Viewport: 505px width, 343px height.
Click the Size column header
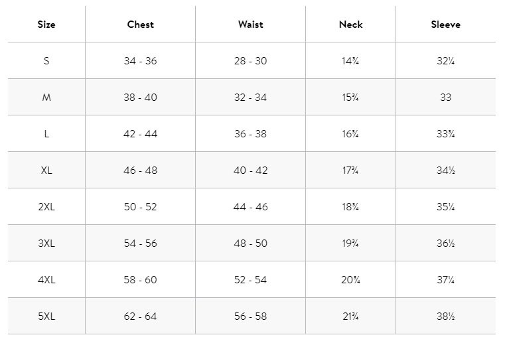click(x=46, y=25)
